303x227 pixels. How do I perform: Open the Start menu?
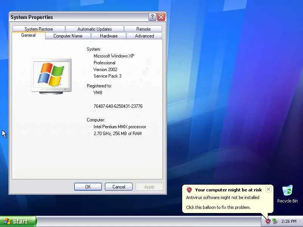point(18,221)
